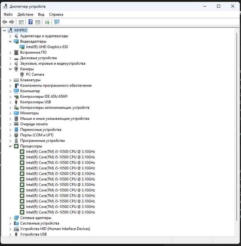241x246 pixels.
Task: Select 'Контроллеры запоминающих устройств' label
Action: tap(55, 108)
